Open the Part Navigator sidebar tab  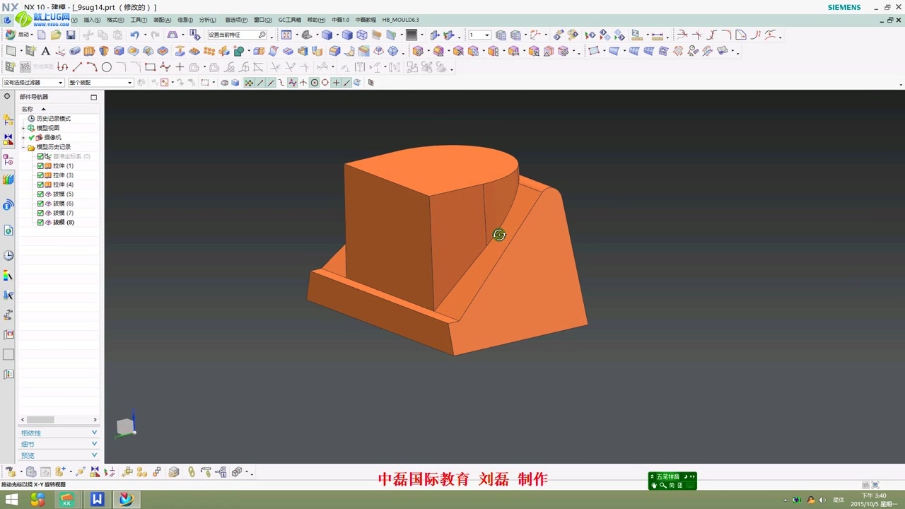click(8, 160)
